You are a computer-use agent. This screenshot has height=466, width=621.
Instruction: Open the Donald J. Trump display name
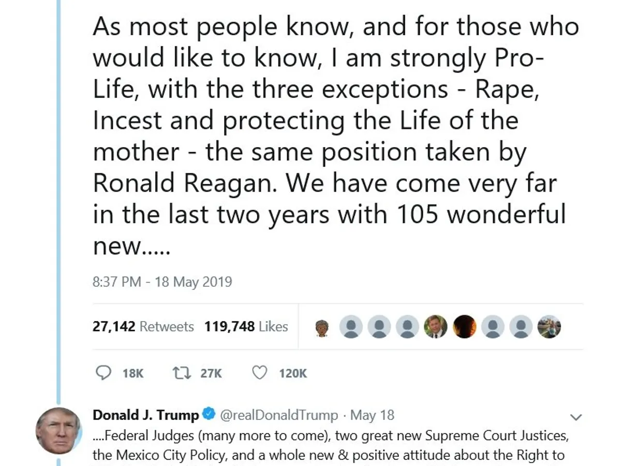(x=145, y=415)
